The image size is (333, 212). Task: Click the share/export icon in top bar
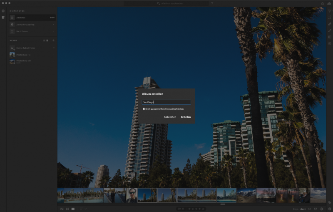pos(322,3)
